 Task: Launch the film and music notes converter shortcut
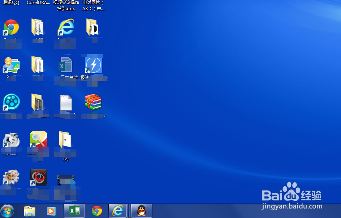click(11, 140)
